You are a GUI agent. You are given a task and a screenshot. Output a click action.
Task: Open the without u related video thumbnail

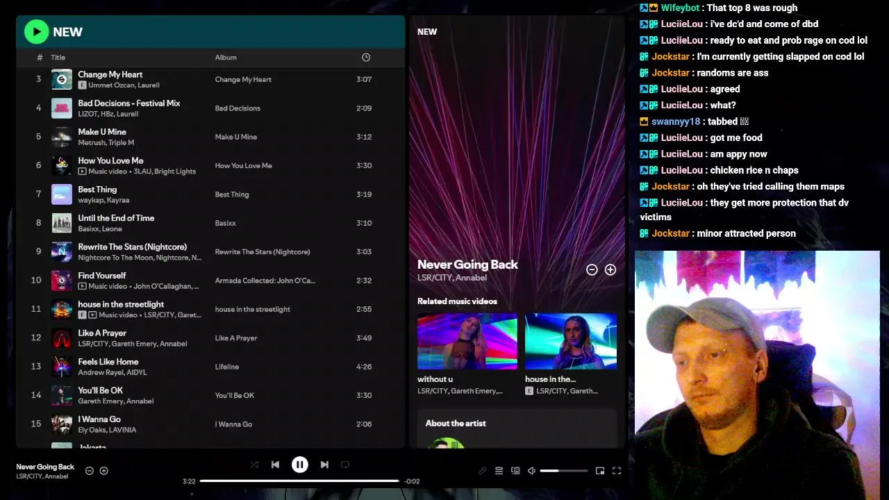coord(467,341)
